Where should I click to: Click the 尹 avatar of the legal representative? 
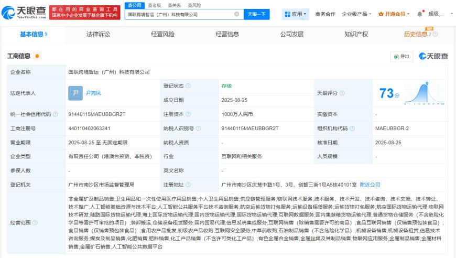click(x=75, y=93)
